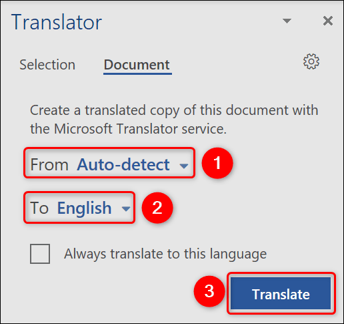Click the red step 1 marker
The width and height of the screenshot is (344, 324).
coord(217,163)
